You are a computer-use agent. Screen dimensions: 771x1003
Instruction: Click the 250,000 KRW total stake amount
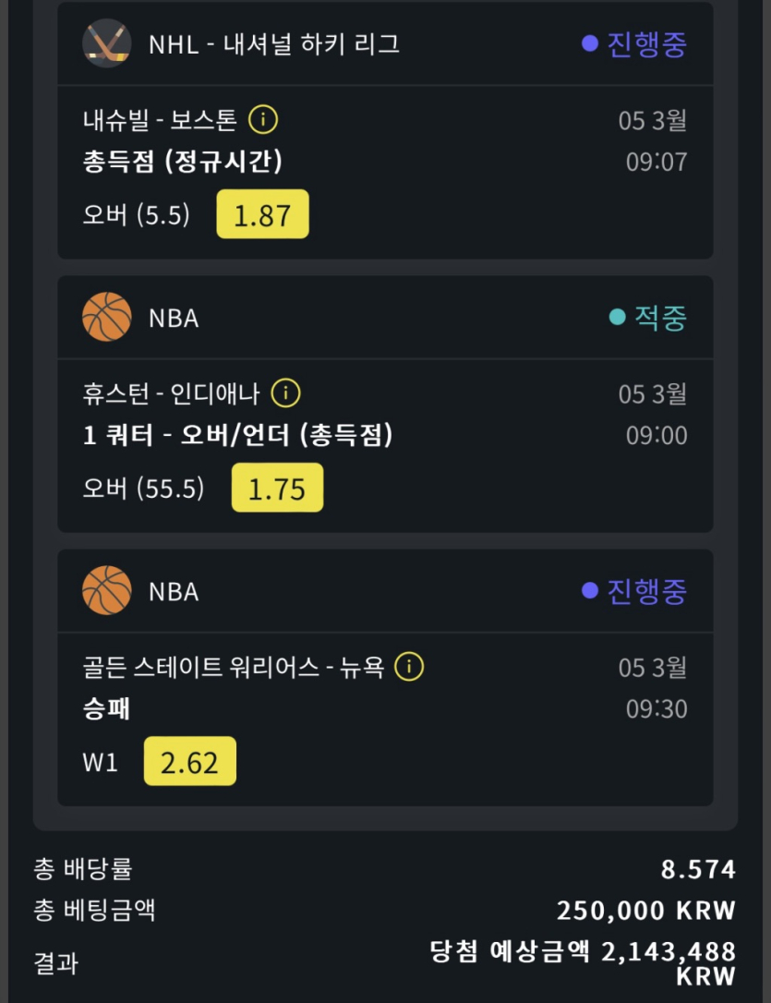click(645, 911)
